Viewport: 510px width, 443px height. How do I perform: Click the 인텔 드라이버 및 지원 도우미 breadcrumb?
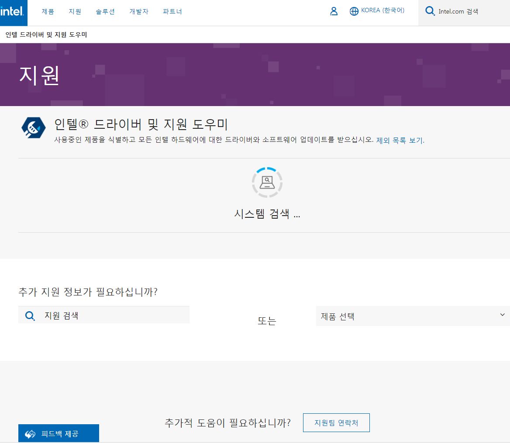46,34
